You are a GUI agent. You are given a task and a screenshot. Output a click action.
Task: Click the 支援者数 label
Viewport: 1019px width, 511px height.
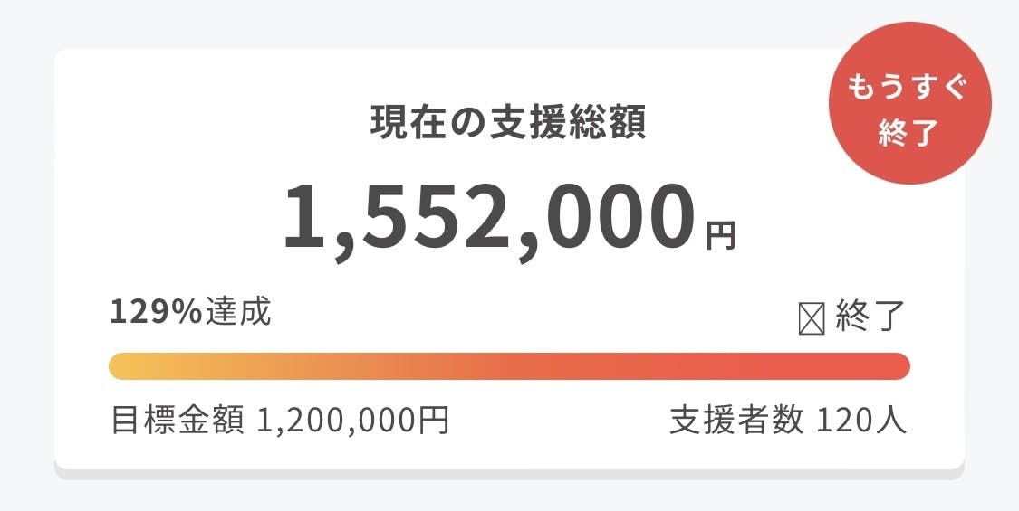735,421
